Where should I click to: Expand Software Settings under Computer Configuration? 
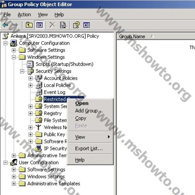(x=14, y=50)
